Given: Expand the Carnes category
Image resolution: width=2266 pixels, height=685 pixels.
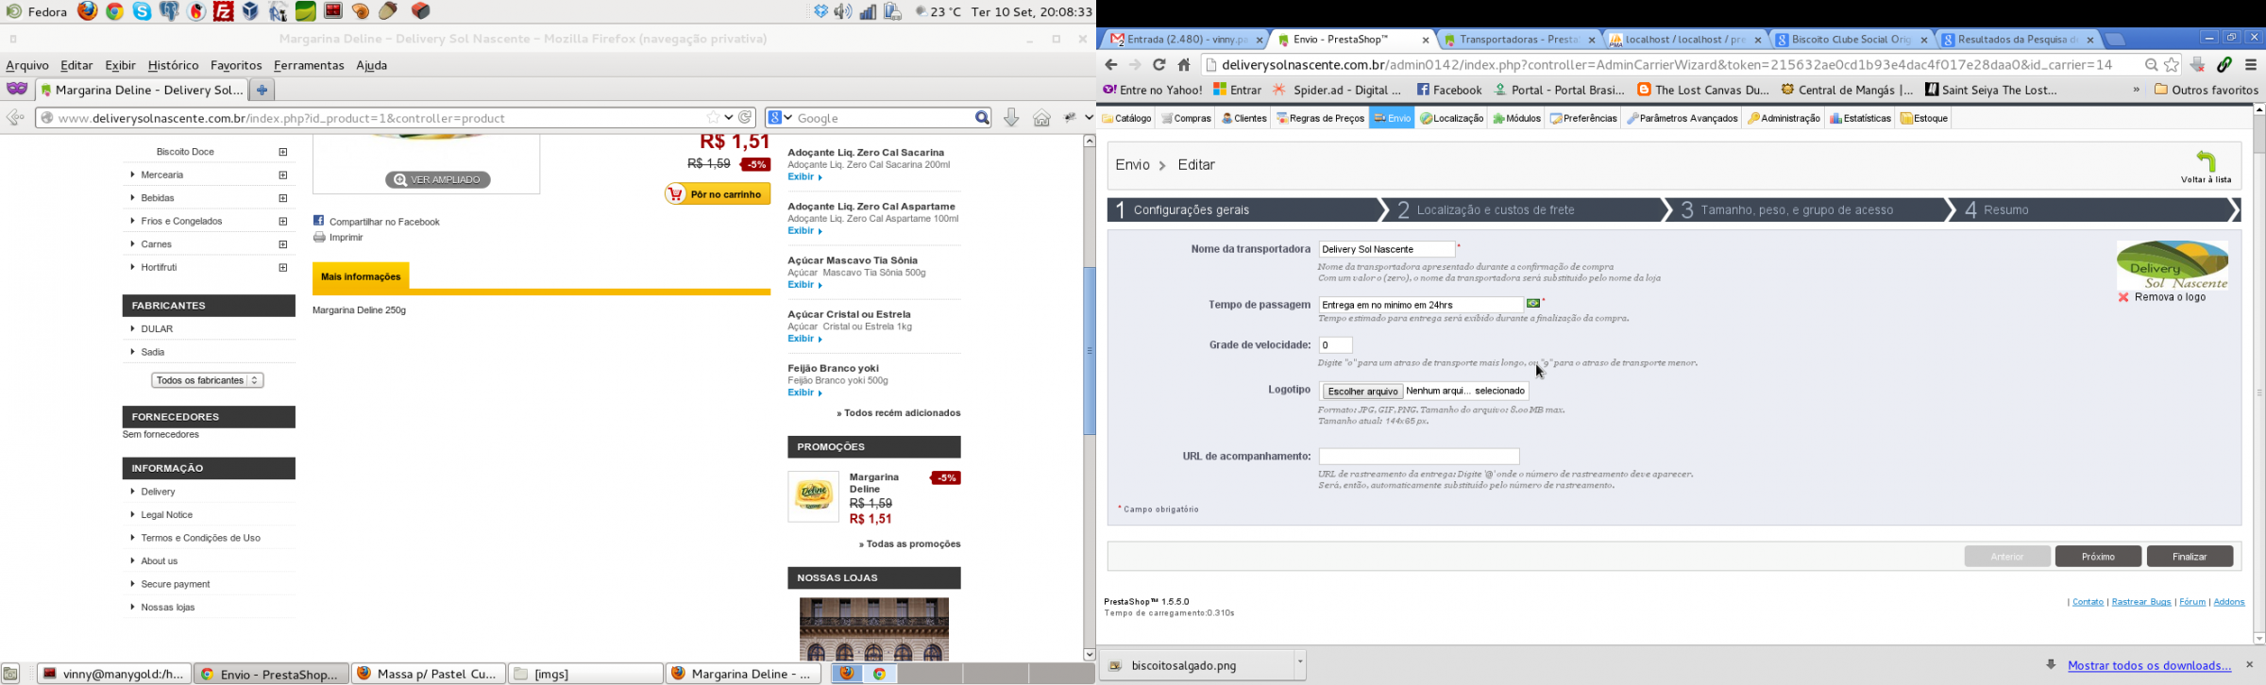Looking at the screenshot, I should [283, 244].
